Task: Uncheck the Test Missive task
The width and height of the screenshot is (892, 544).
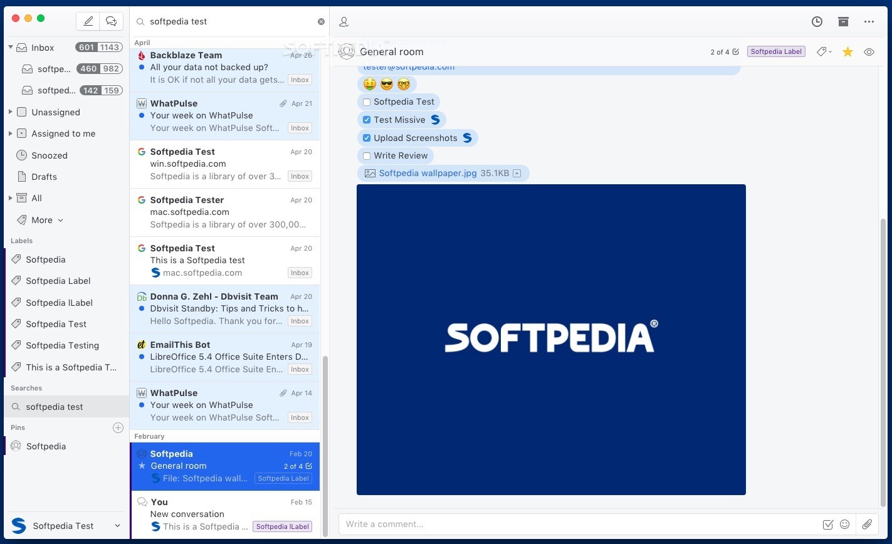Action: (367, 120)
